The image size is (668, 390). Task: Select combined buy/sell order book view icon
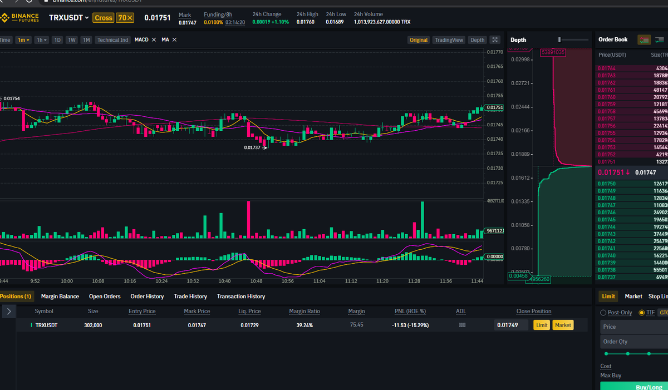[644, 40]
